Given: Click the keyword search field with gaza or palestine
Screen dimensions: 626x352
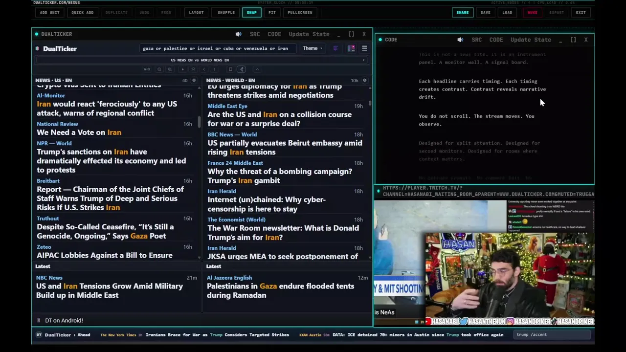Looking at the screenshot, I should click(x=218, y=48).
